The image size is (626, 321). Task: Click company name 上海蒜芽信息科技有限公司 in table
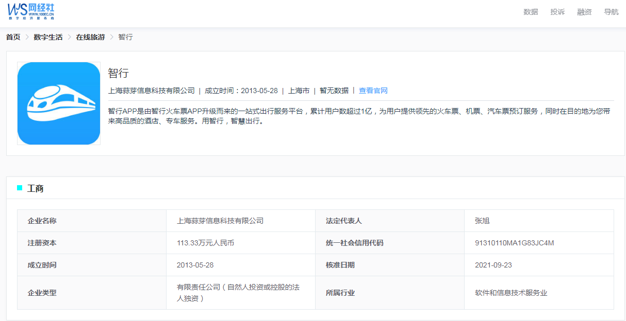(220, 221)
